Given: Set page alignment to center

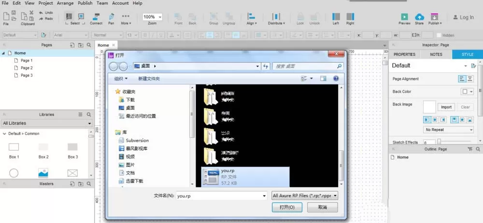Looking at the screenshot, I should (x=470, y=79).
